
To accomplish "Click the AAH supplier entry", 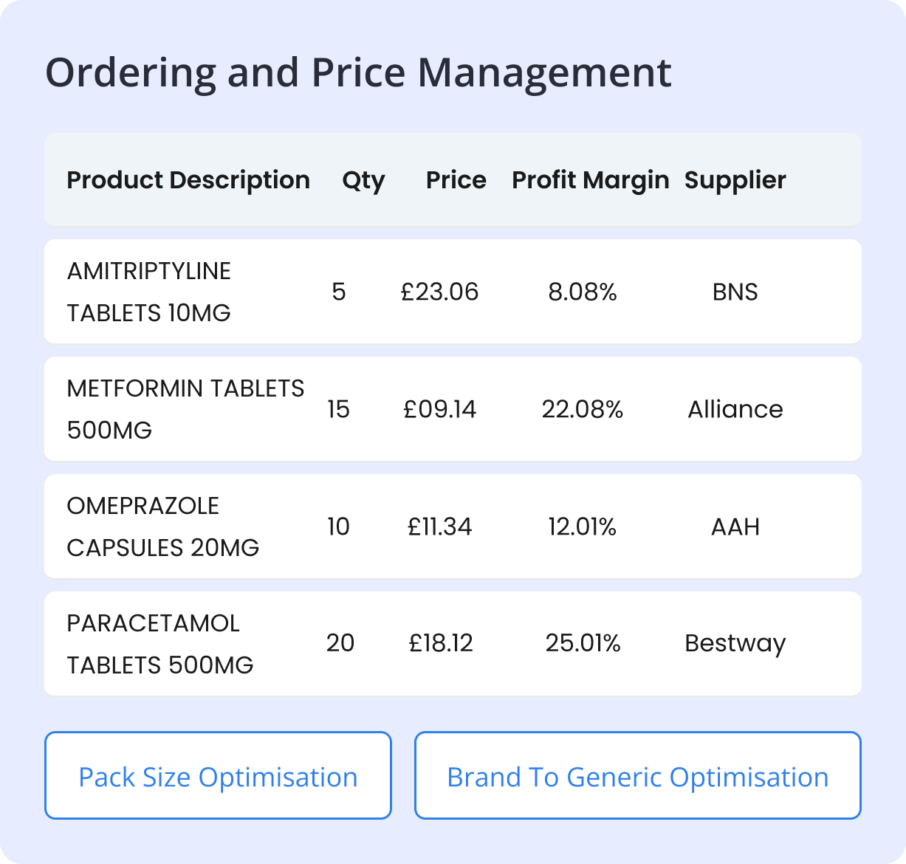I will click(735, 526).
